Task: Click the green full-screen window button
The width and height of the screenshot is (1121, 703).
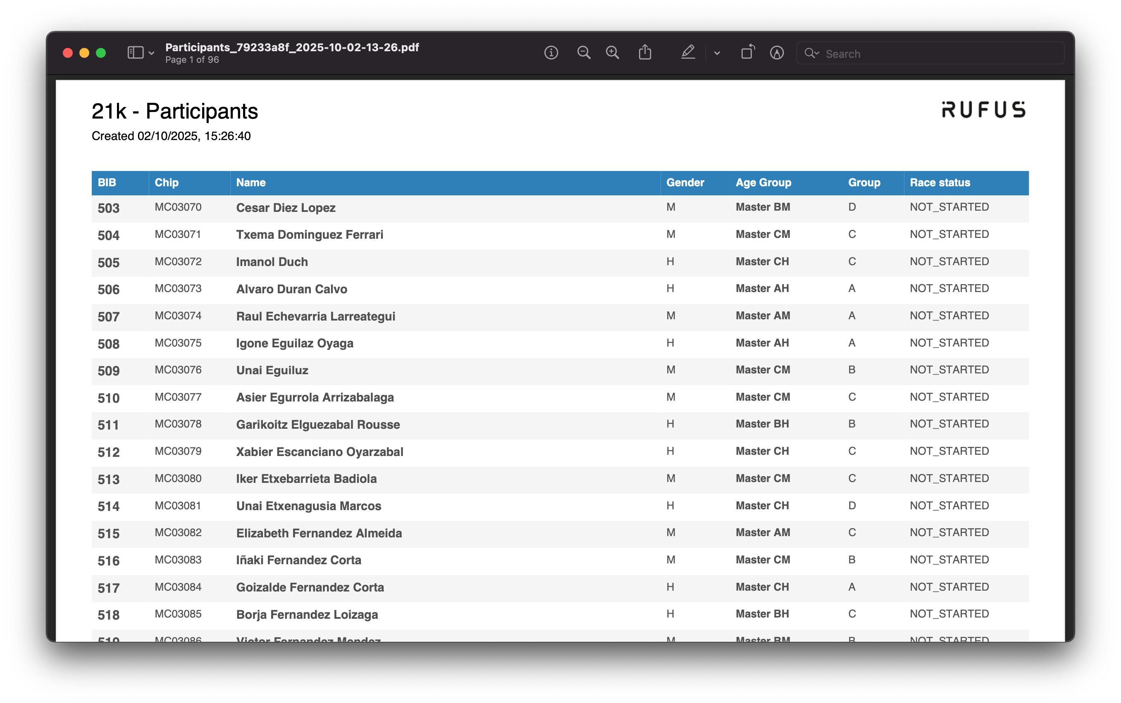Action: (101, 53)
